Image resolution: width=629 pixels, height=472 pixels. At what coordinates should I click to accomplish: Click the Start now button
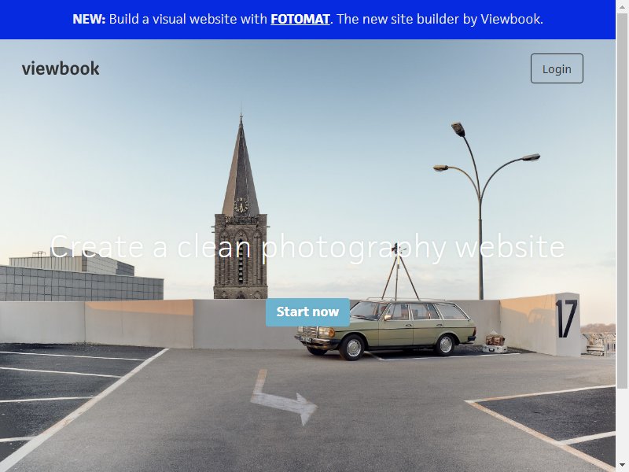click(x=307, y=312)
